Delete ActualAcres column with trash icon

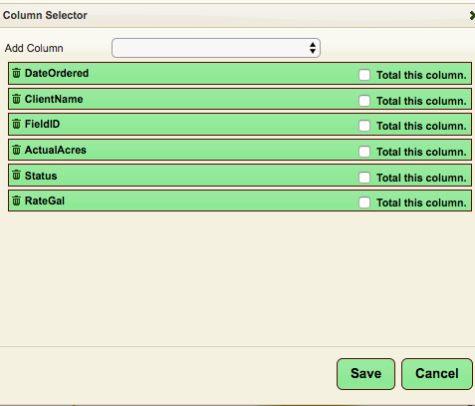pos(16,150)
